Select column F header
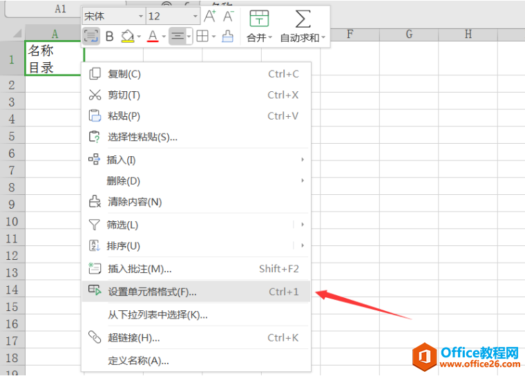525x376 pixels. [350, 34]
